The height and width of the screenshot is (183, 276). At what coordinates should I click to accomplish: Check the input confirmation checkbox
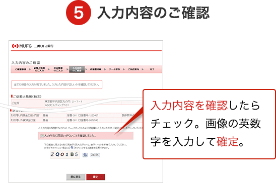(x=42, y=136)
